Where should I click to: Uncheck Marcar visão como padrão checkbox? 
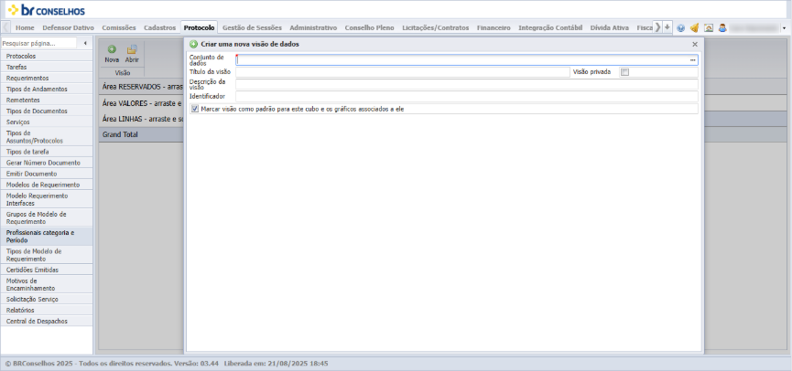tap(195, 109)
